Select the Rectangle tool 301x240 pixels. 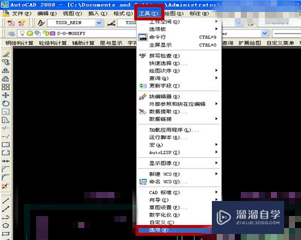[x=5, y=233]
